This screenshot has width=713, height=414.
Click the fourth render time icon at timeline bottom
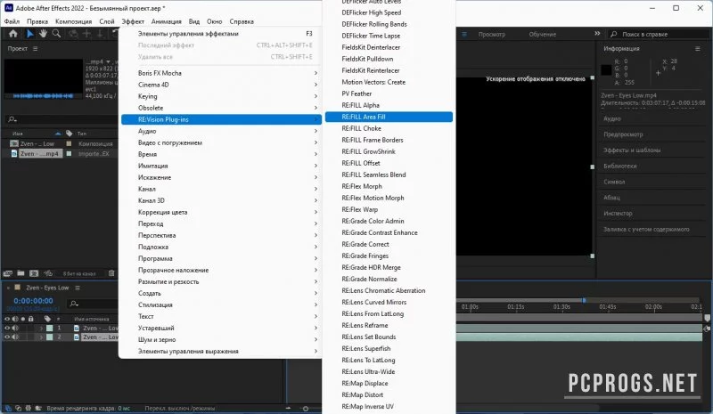[38, 408]
